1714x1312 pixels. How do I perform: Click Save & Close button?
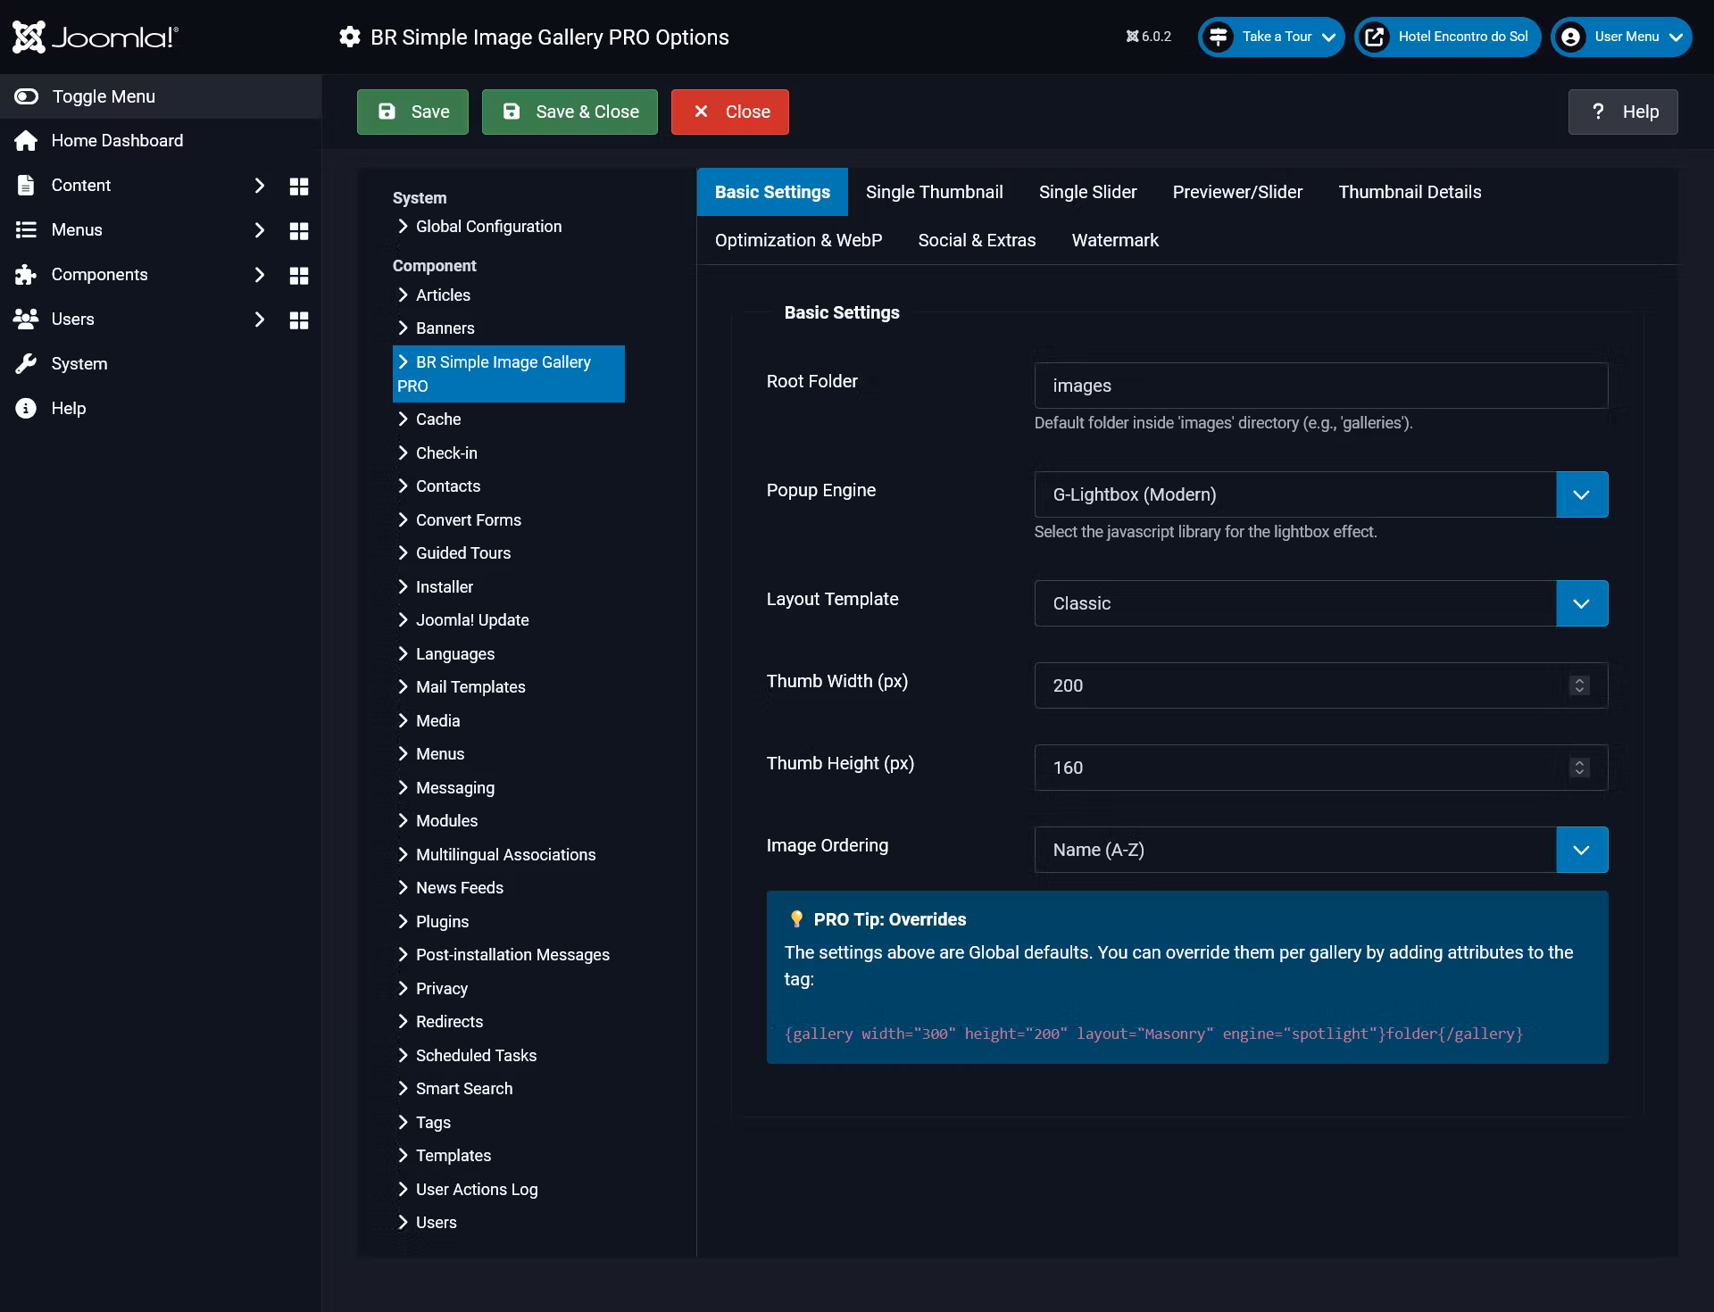tap(570, 112)
